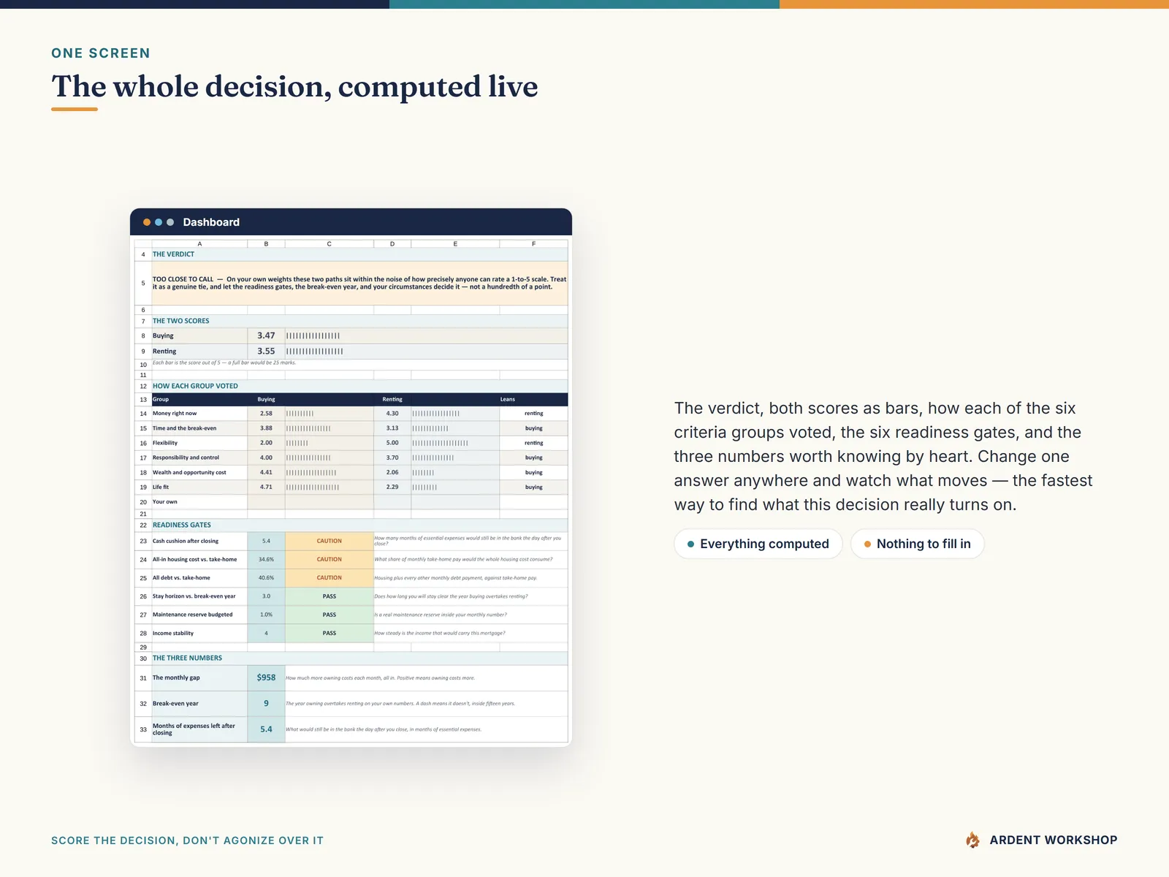Click the Buying score value 3.47
1169x877 pixels.
point(266,335)
